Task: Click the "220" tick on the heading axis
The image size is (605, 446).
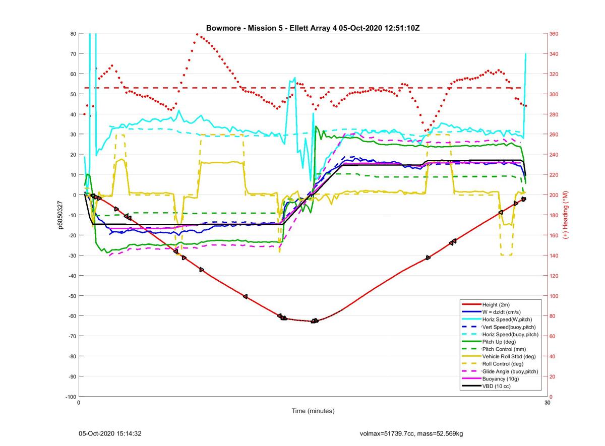Action: pos(554,175)
